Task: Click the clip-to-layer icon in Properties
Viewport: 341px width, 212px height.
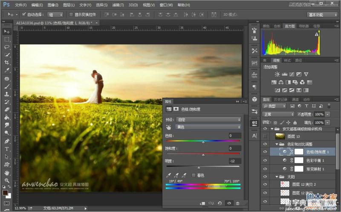Action: 202,203
